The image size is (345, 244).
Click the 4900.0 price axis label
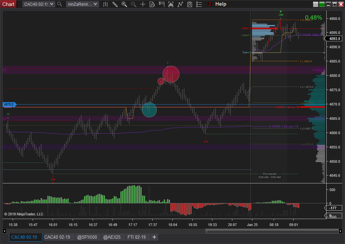click(335, 19)
